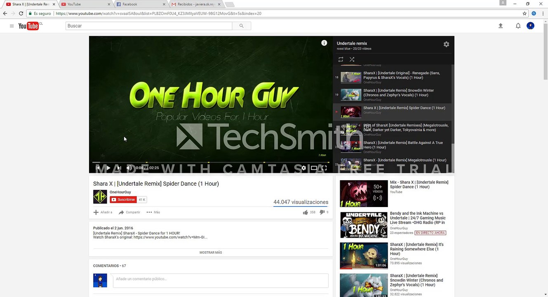Play playlist item Snowdin Winter (1 Hour)
The image size is (548, 297).
tap(392, 94)
